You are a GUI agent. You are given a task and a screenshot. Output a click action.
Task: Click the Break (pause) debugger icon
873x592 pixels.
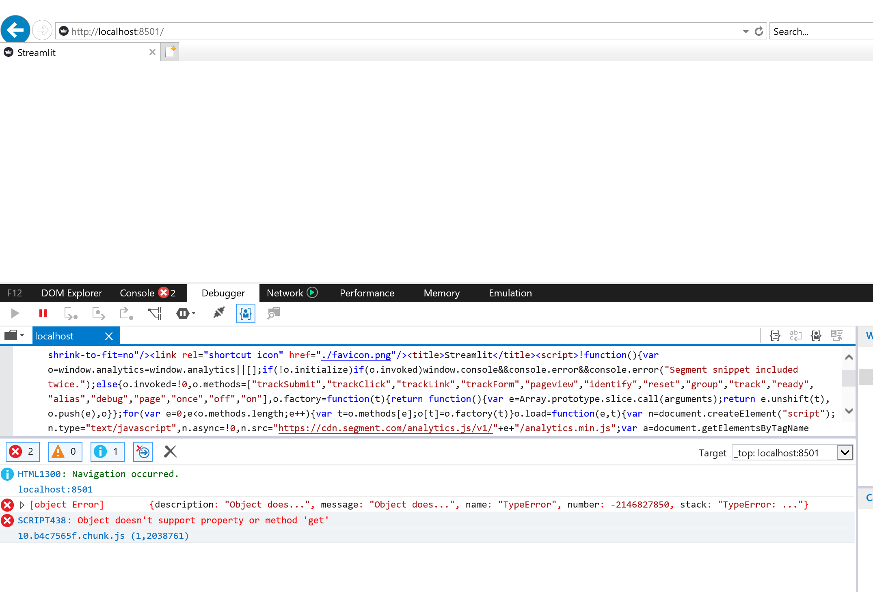[x=43, y=313]
